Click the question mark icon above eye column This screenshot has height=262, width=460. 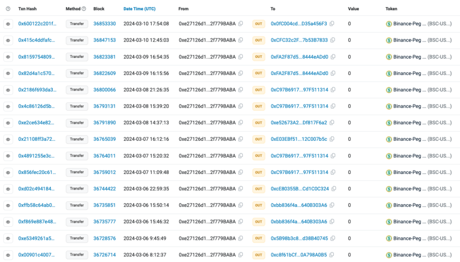pyautogui.click(x=8, y=9)
